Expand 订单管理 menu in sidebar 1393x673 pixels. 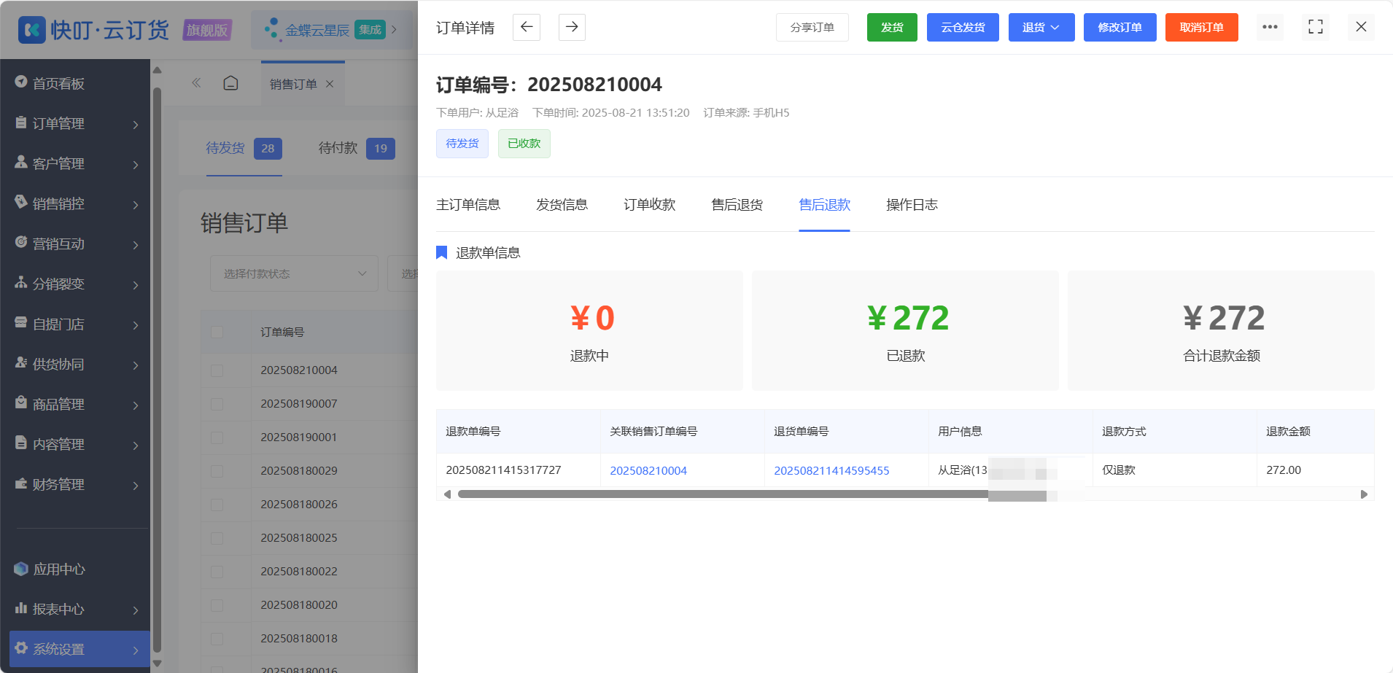[x=77, y=123]
